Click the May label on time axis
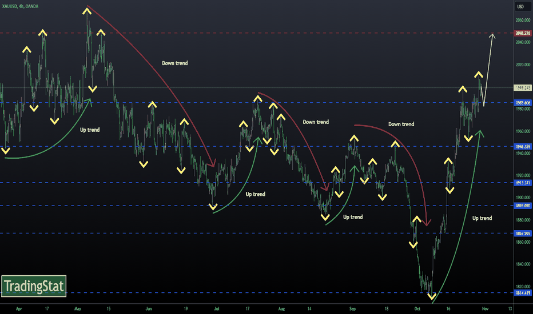This screenshot has width=533, height=314. pyautogui.click(x=78, y=308)
